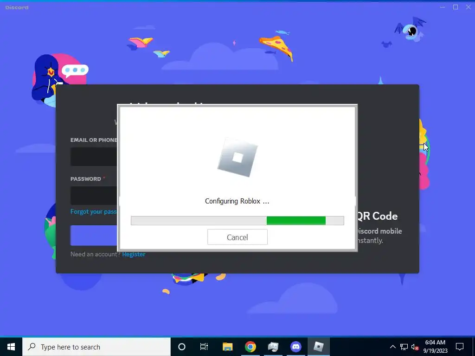Click the Configuring Roblox status text
475x356 pixels.
click(x=237, y=201)
